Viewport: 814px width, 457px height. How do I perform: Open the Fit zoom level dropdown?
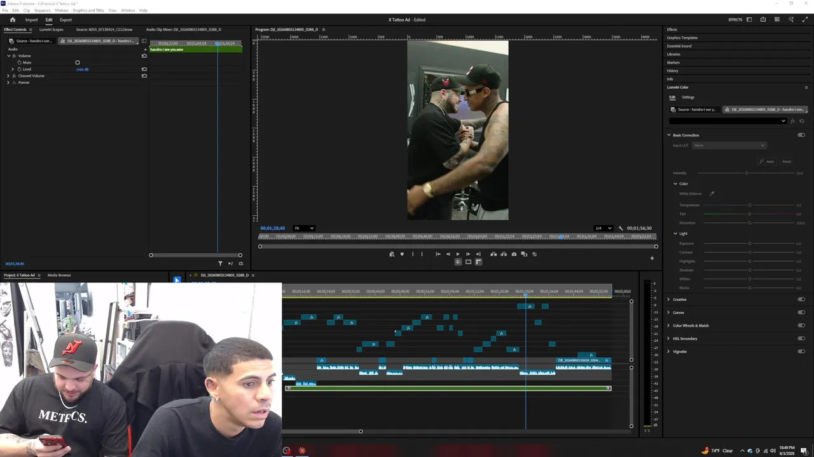303,228
